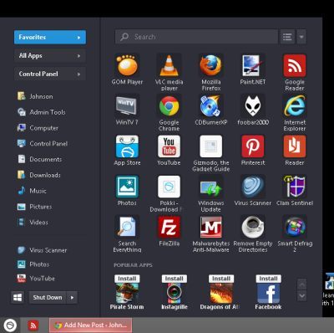Open Control Panel tab at top
This screenshot has width=334, height=333.
pyautogui.click(x=50, y=74)
